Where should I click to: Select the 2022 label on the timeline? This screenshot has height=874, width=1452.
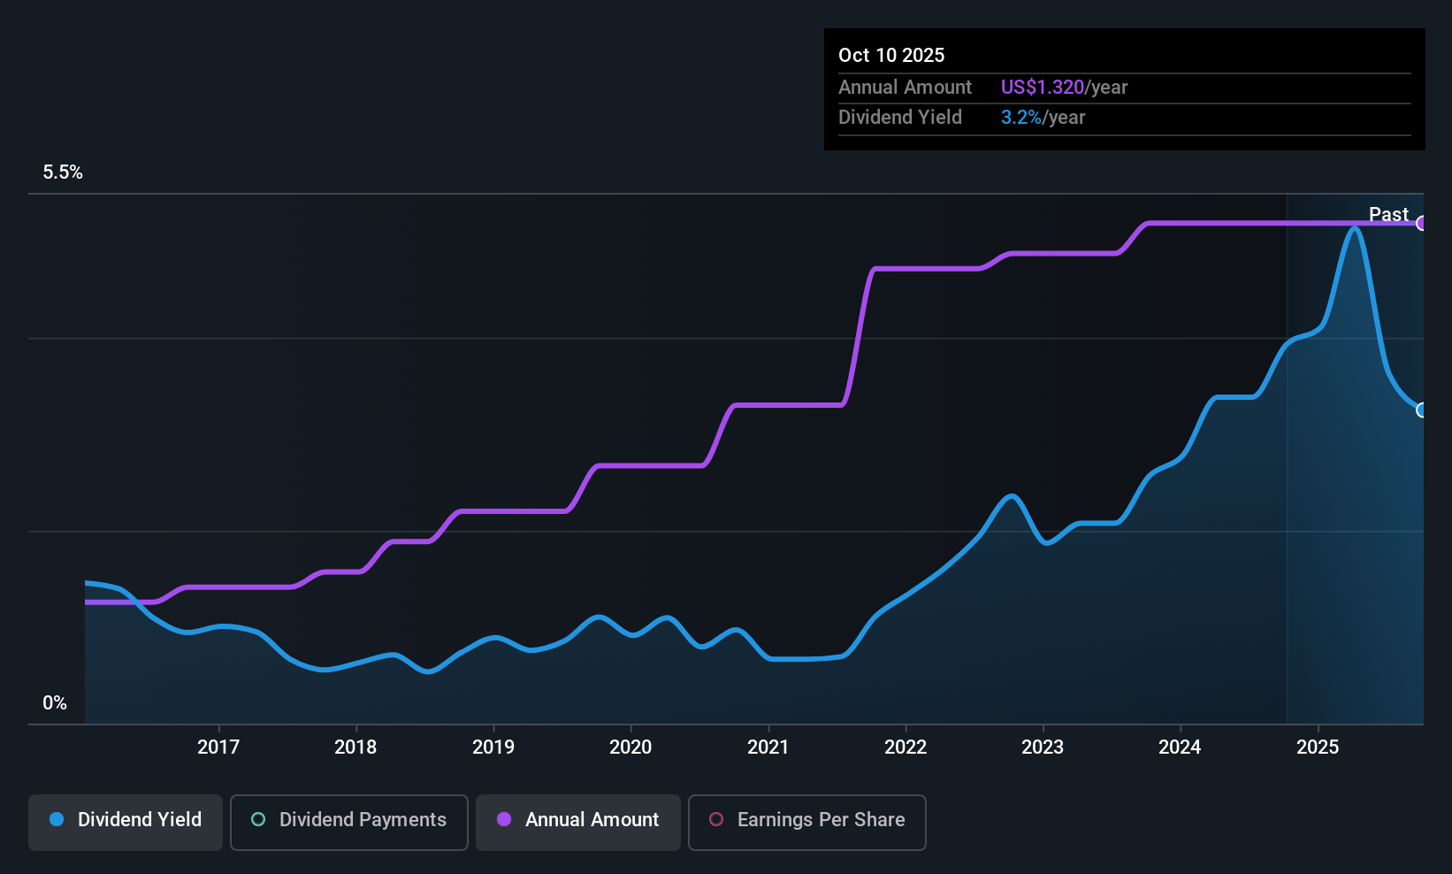pyautogui.click(x=906, y=747)
